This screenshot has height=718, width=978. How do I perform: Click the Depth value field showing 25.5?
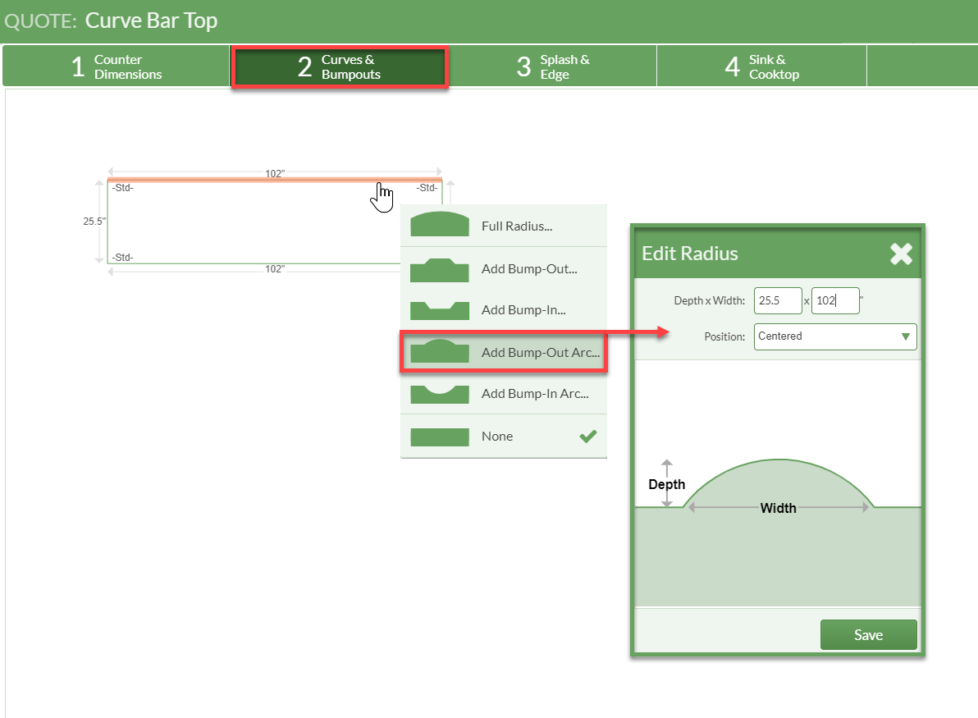(x=777, y=300)
